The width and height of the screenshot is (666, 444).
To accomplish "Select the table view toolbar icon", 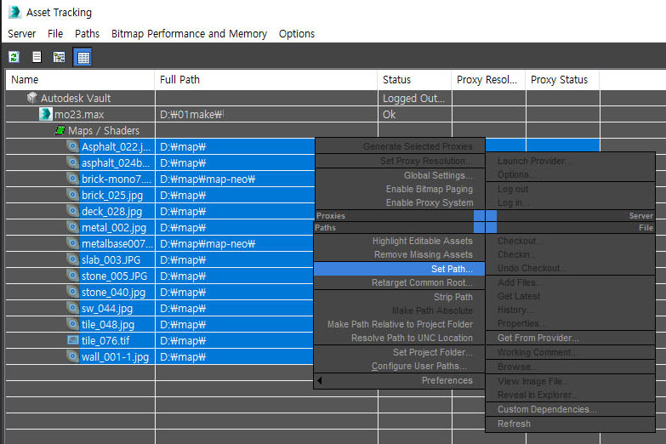I will click(x=83, y=57).
